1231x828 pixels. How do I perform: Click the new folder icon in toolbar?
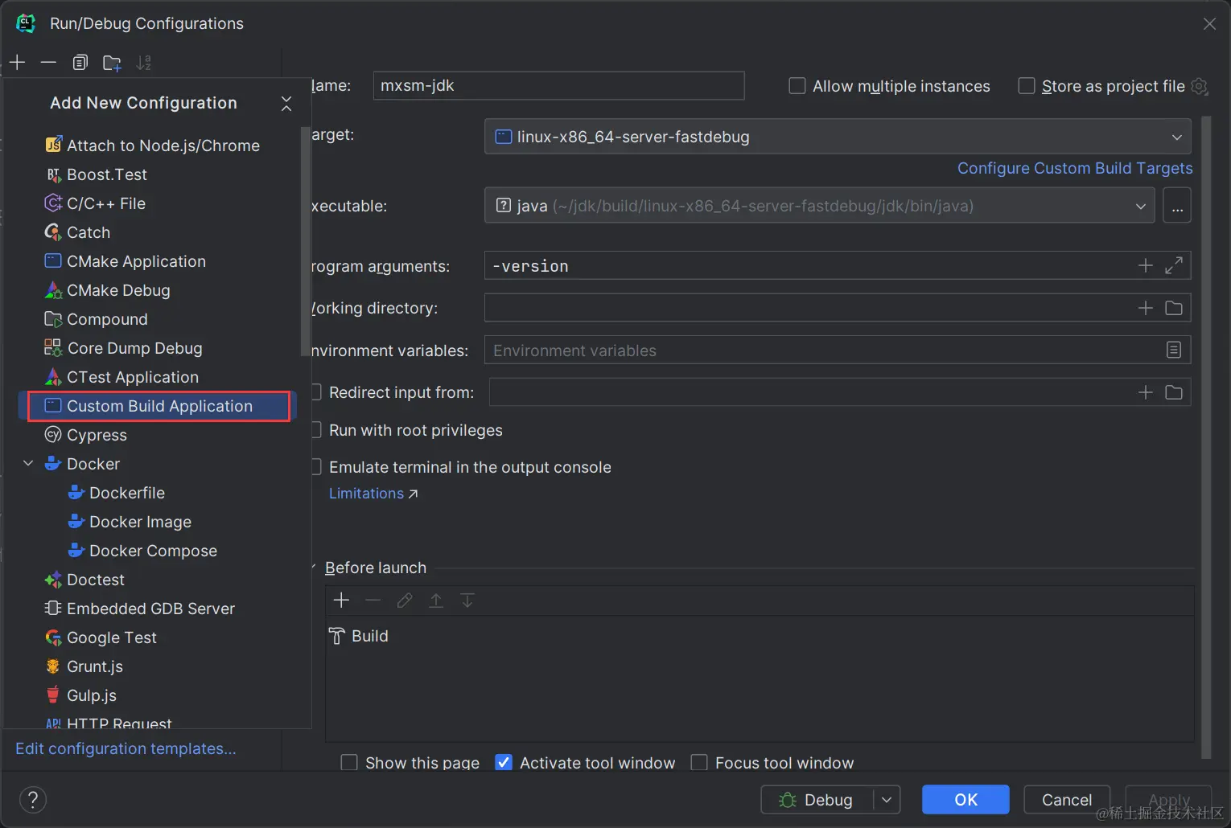tap(112, 63)
